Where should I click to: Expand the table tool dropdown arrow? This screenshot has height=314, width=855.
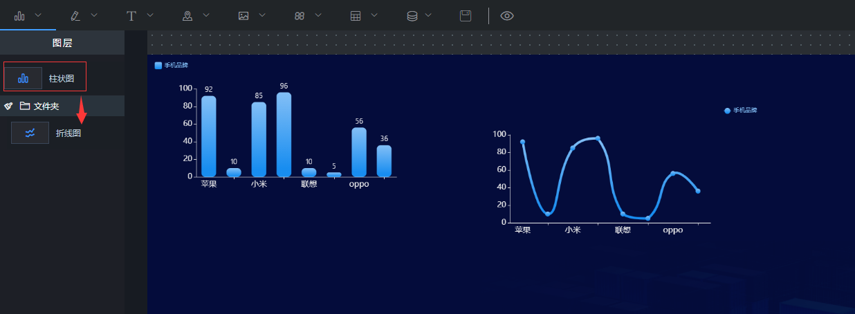tap(374, 15)
